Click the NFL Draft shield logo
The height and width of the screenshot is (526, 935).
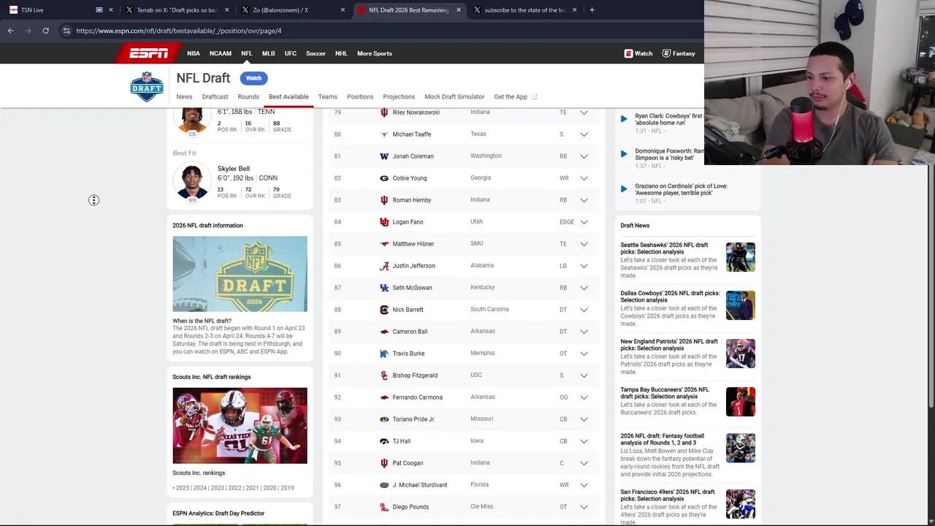[x=147, y=87]
